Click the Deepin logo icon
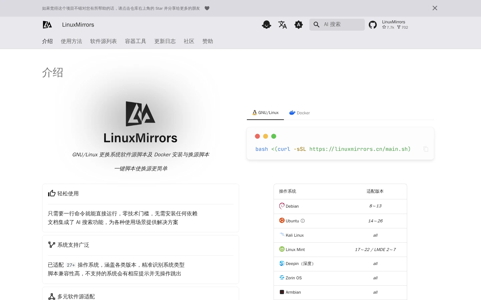This screenshot has height=300, width=481. (282, 263)
